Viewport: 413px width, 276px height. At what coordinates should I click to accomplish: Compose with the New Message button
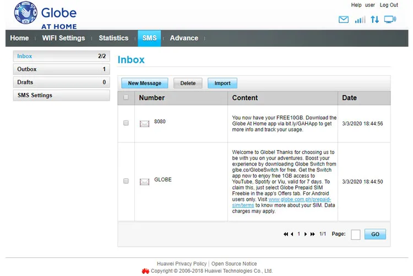[x=145, y=84]
